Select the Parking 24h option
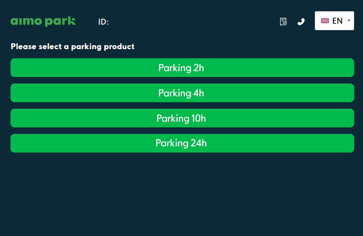The width and height of the screenshot is (363, 236). [182, 143]
